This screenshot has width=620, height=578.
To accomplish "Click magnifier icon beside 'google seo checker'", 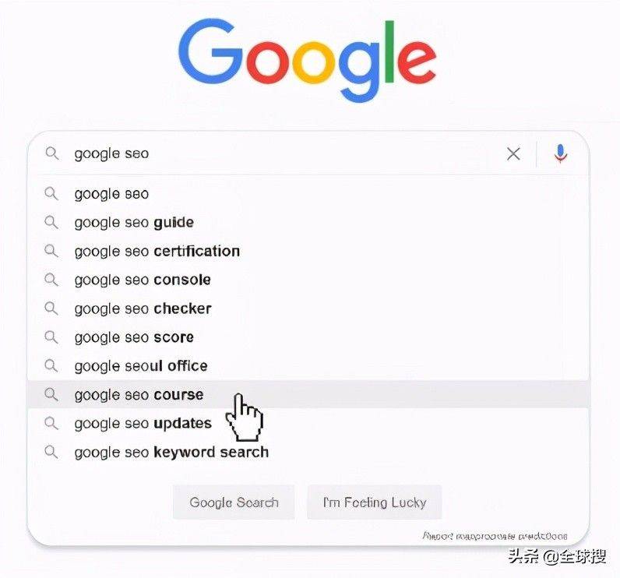I will pos(51,308).
